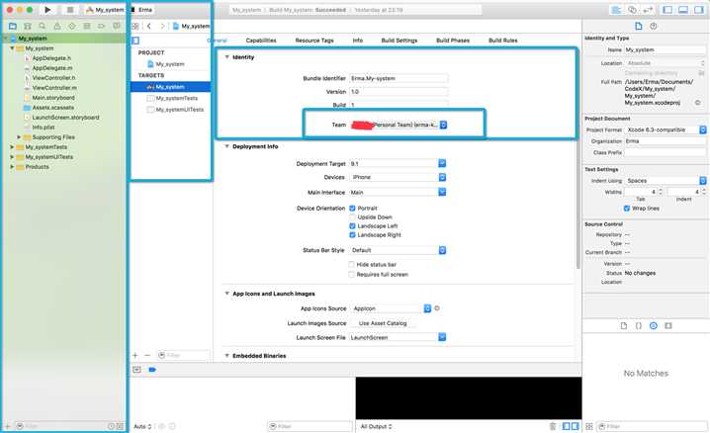The width and height of the screenshot is (710, 433).
Task: Switch to the Build Rules tab
Action: [x=502, y=41]
